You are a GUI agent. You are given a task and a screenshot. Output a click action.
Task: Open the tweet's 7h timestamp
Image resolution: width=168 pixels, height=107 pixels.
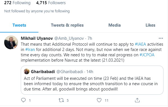(x=90, y=38)
